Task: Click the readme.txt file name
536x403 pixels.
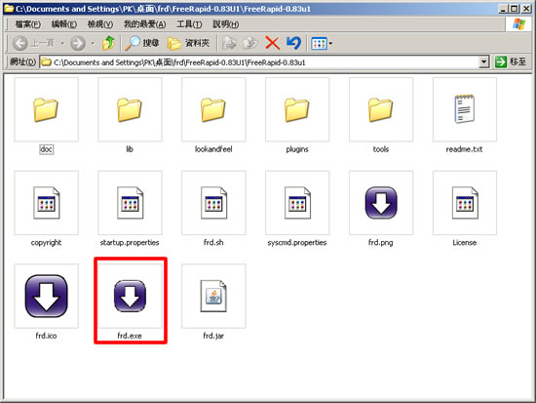Action: (464, 149)
